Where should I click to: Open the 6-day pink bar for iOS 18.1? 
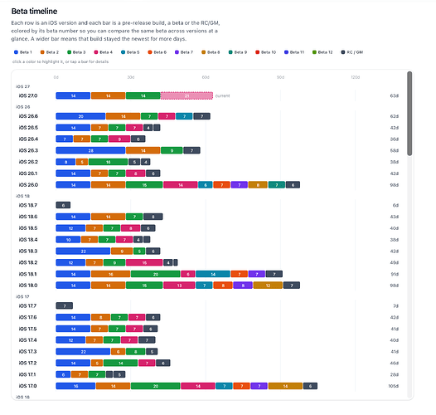pyautogui.click(x=187, y=274)
